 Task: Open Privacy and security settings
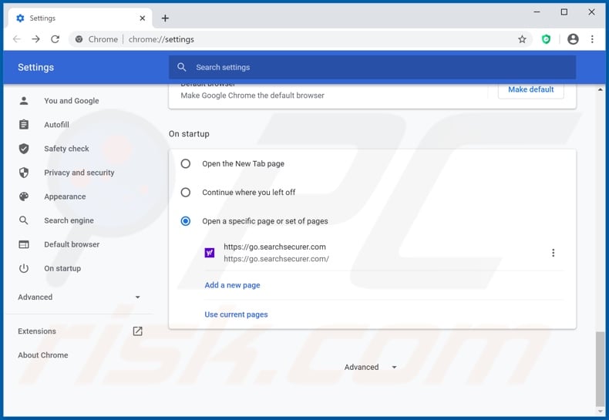pos(79,173)
